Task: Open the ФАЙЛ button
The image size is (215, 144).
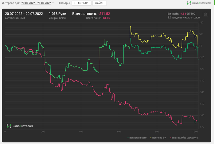Action: pos(100,3)
